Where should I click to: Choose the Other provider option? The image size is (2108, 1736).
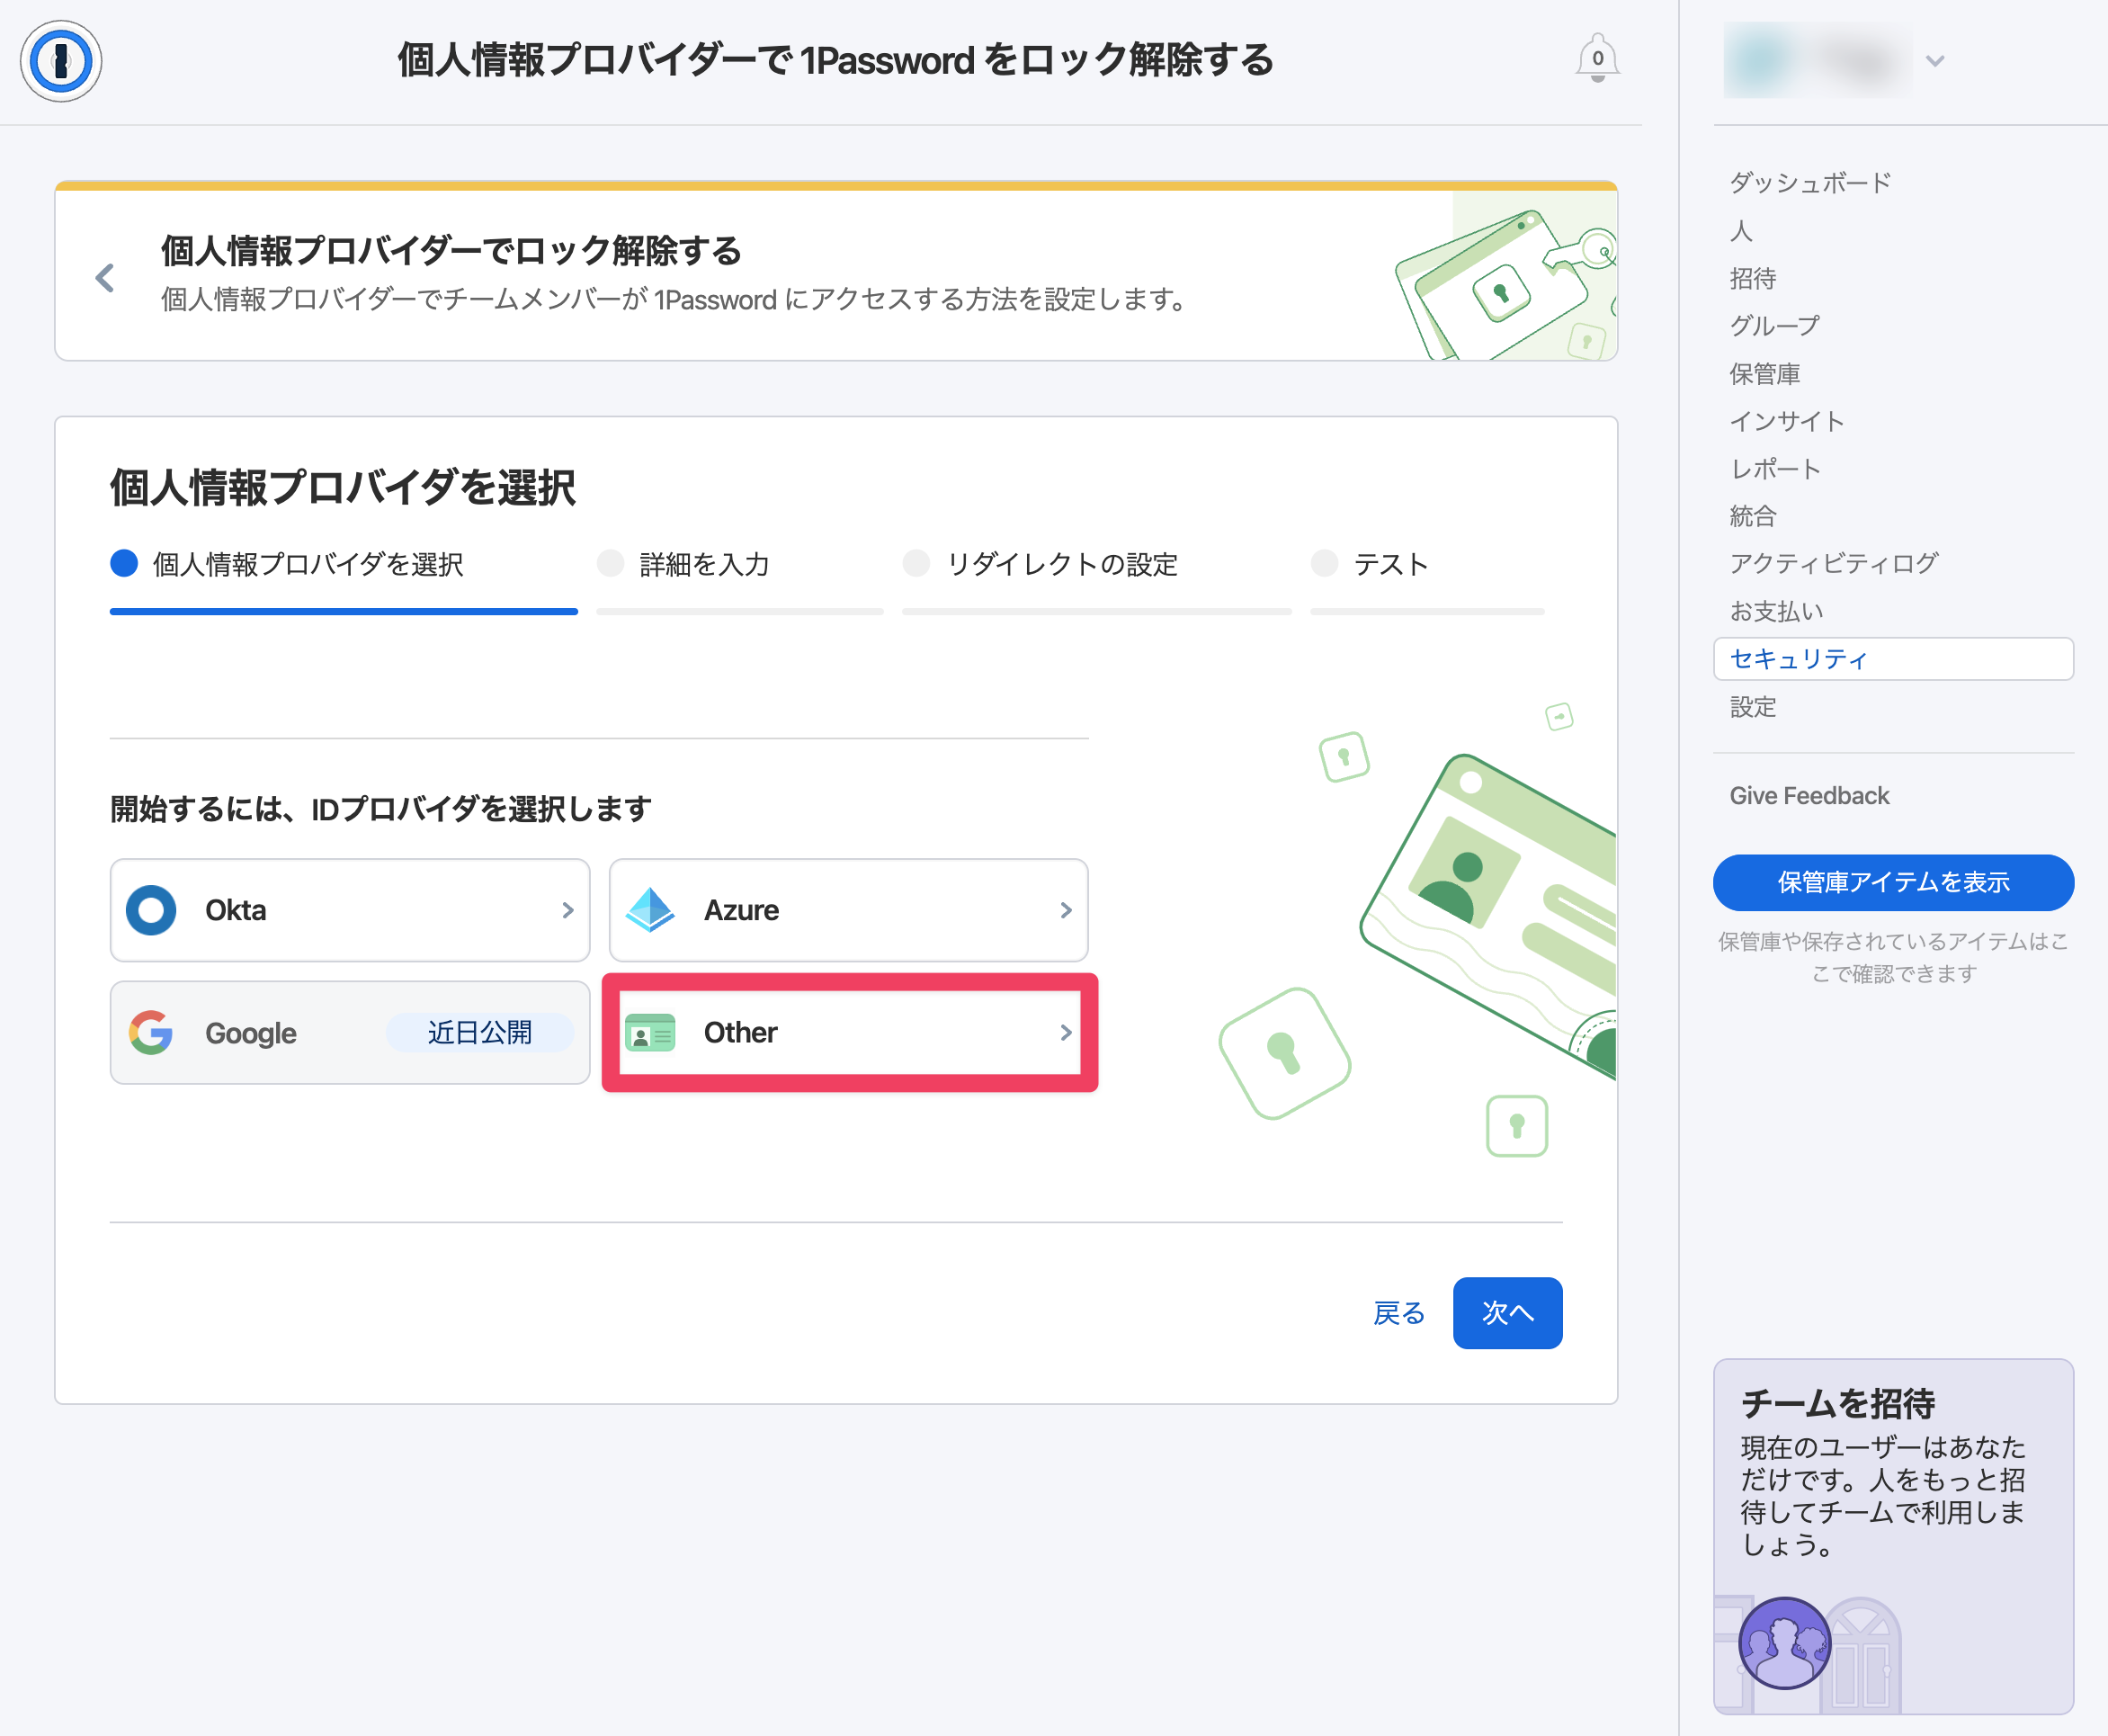click(849, 1032)
